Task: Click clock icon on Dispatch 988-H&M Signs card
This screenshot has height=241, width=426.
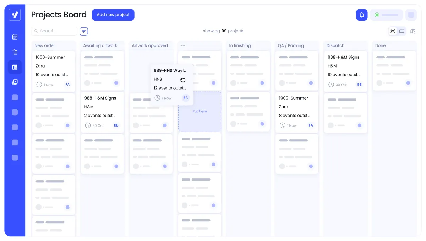Action: [x=331, y=85]
